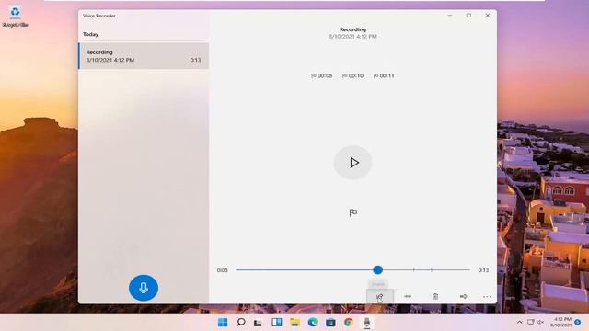The width and height of the screenshot is (589, 331).
Task: Launch Microsoft Edge from the taskbar
Action: pos(313,323)
